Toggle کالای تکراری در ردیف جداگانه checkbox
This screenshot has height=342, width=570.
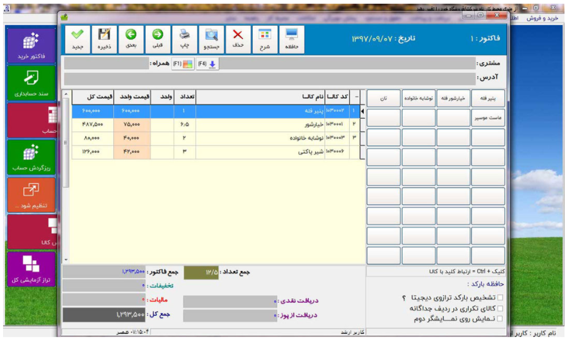501,308
